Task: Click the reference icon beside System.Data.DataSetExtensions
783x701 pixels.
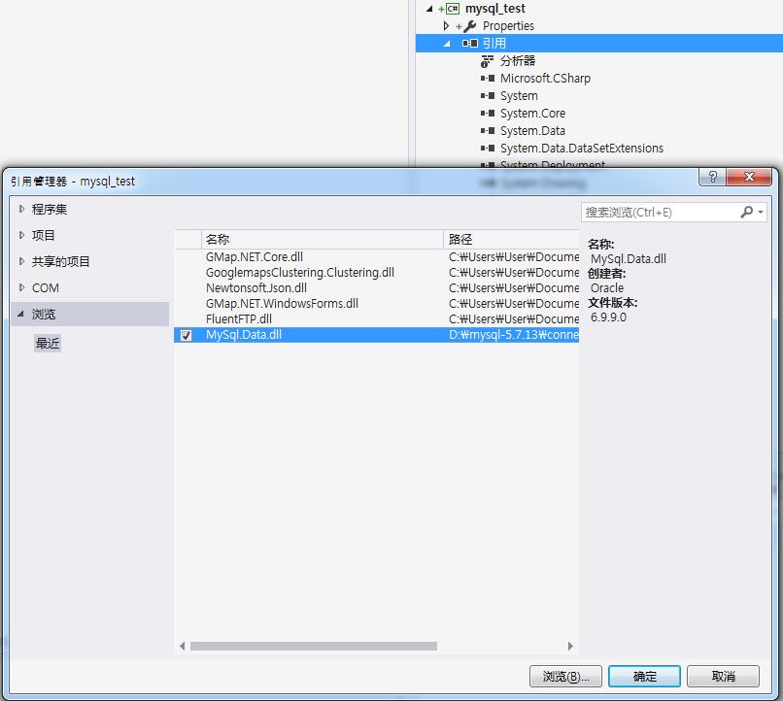Action: 488,149
